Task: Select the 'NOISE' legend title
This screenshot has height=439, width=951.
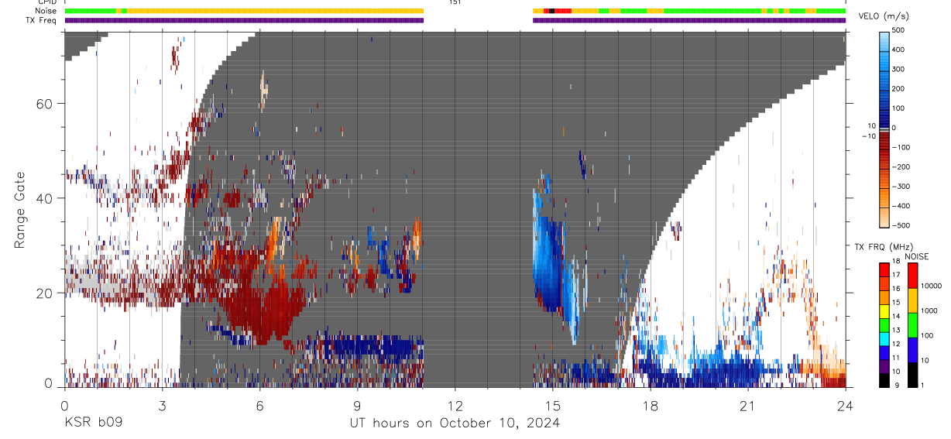Action: point(915,257)
